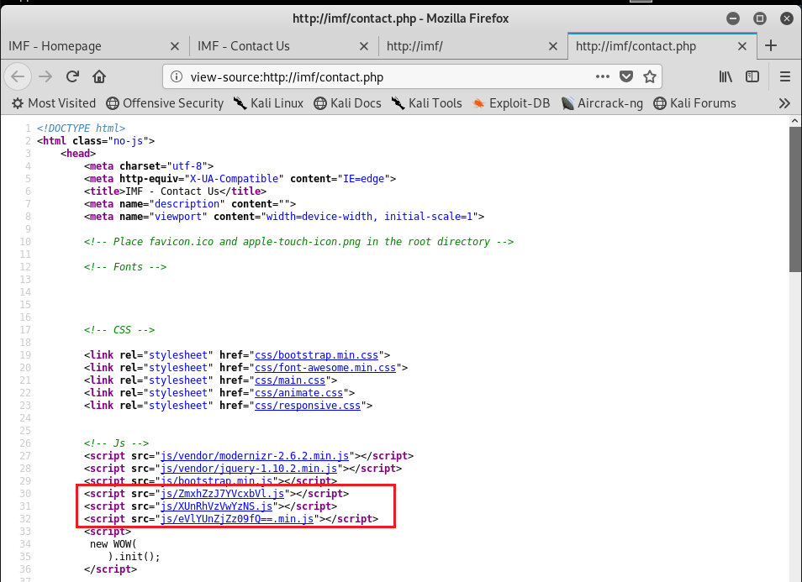The height and width of the screenshot is (582, 802).
Task: Close the http://imf/contact.php tab
Action: pyautogui.click(x=742, y=46)
